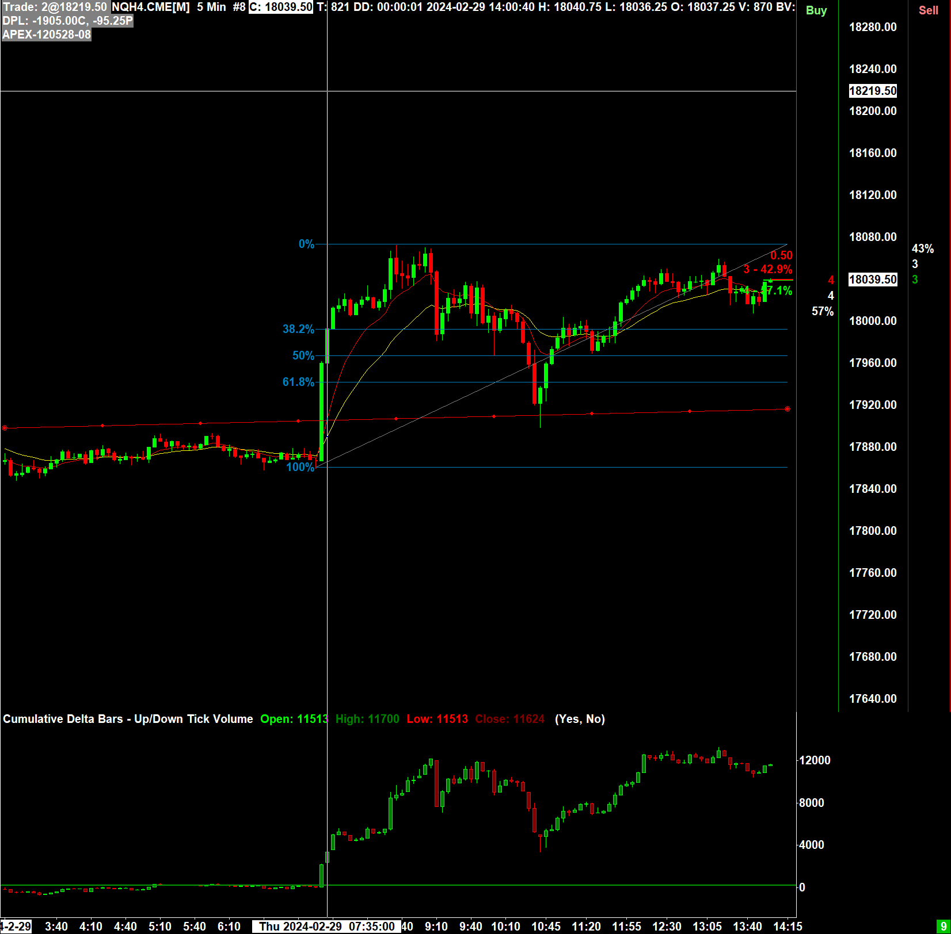Click the 9:10 time axis label
Viewport: 951px width, 934px height.
tap(436, 927)
